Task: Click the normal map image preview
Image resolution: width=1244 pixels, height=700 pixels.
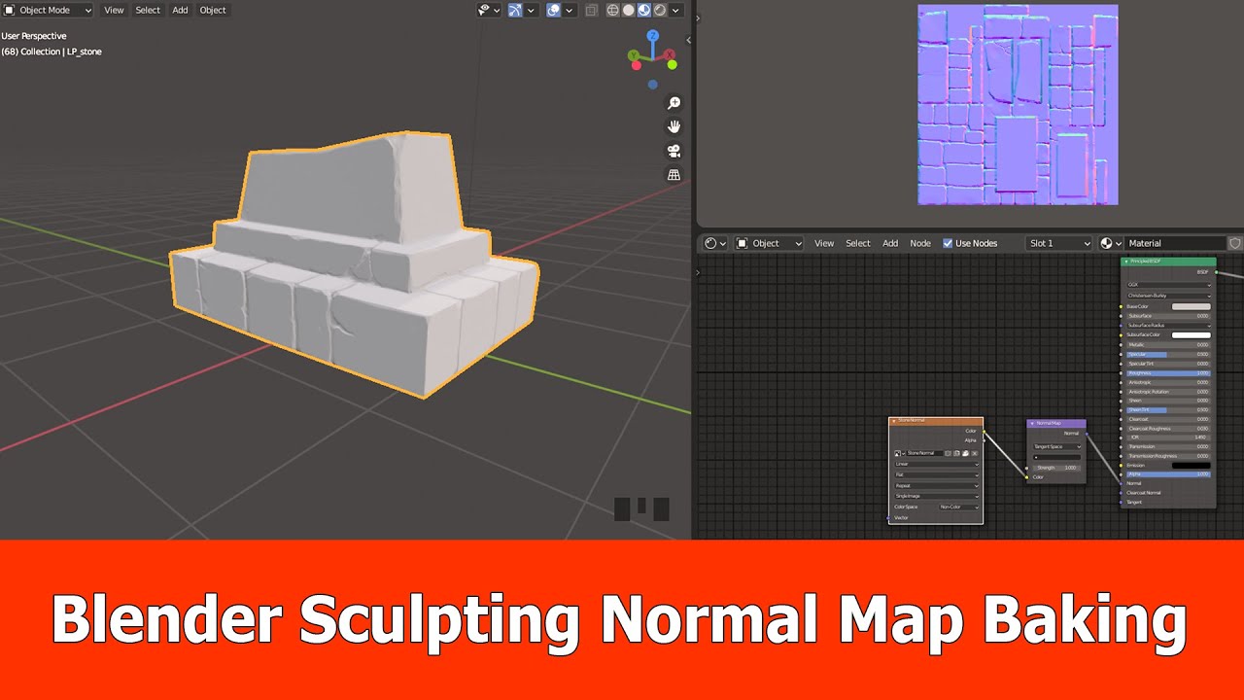Action: (x=1018, y=104)
